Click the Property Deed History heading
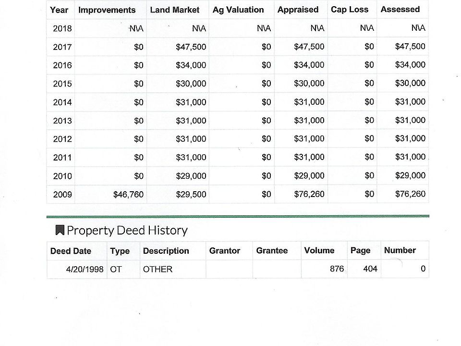 pyautogui.click(x=127, y=230)
